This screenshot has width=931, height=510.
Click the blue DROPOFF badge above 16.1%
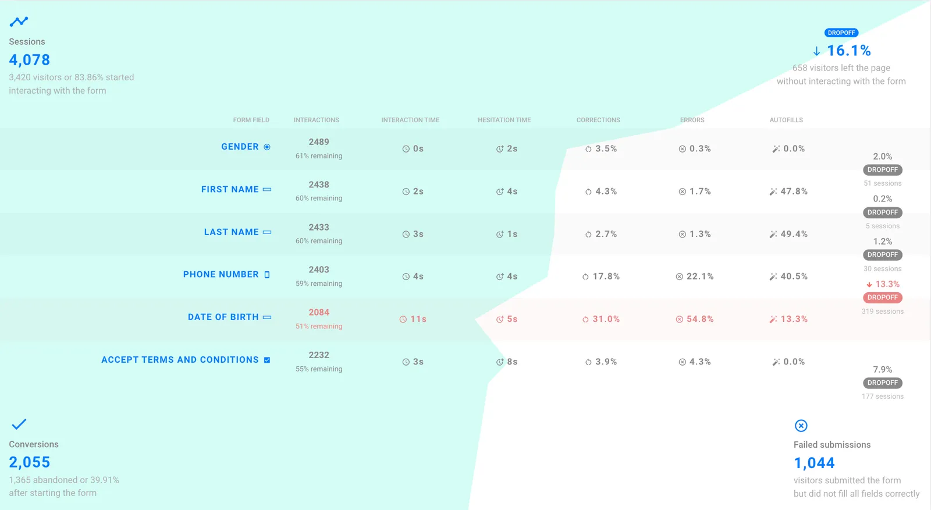pos(841,33)
